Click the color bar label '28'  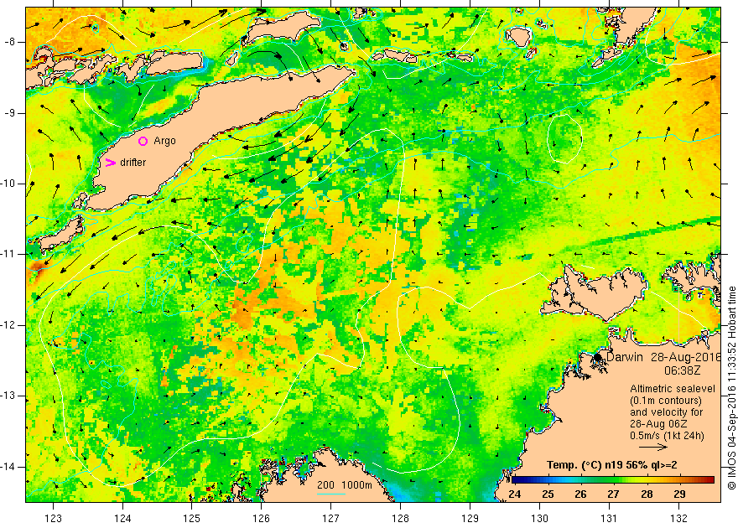click(x=647, y=494)
